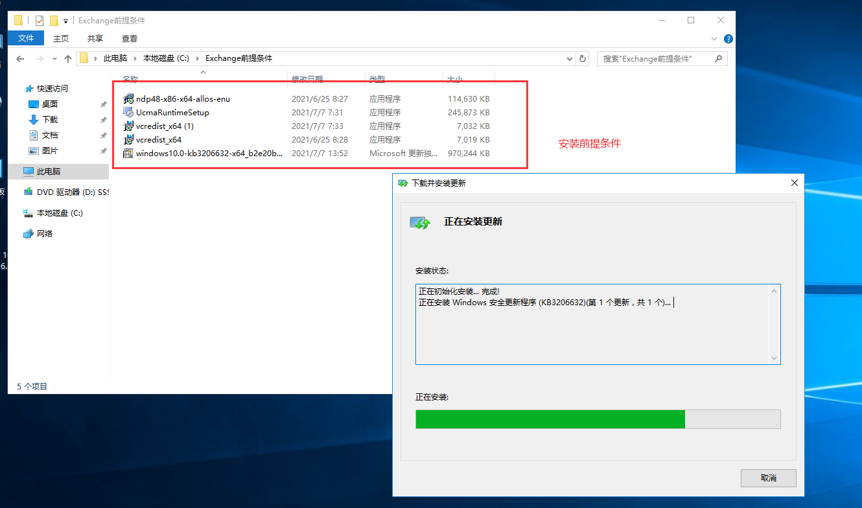This screenshot has width=862, height=508.
Task: Click inside the 安装状态 text box
Action: coord(598,324)
